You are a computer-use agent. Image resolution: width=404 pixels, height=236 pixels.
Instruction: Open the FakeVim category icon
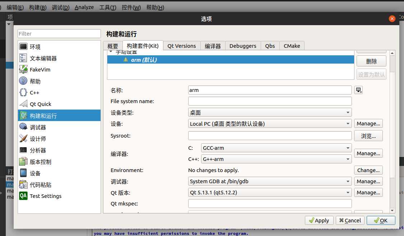[x=23, y=69]
